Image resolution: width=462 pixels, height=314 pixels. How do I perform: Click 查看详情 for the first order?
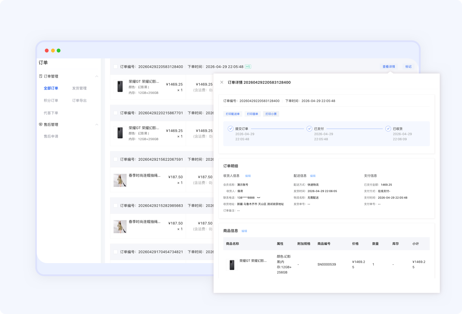tap(389, 67)
